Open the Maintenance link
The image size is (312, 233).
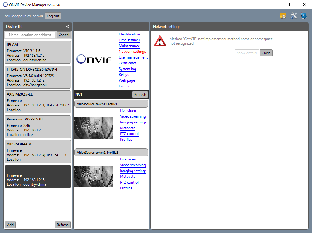pyautogui.click(x=129, y=46)
